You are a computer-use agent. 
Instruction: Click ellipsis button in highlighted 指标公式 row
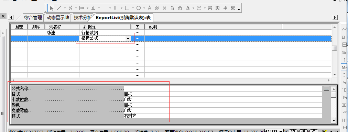[x=138, y=38]
